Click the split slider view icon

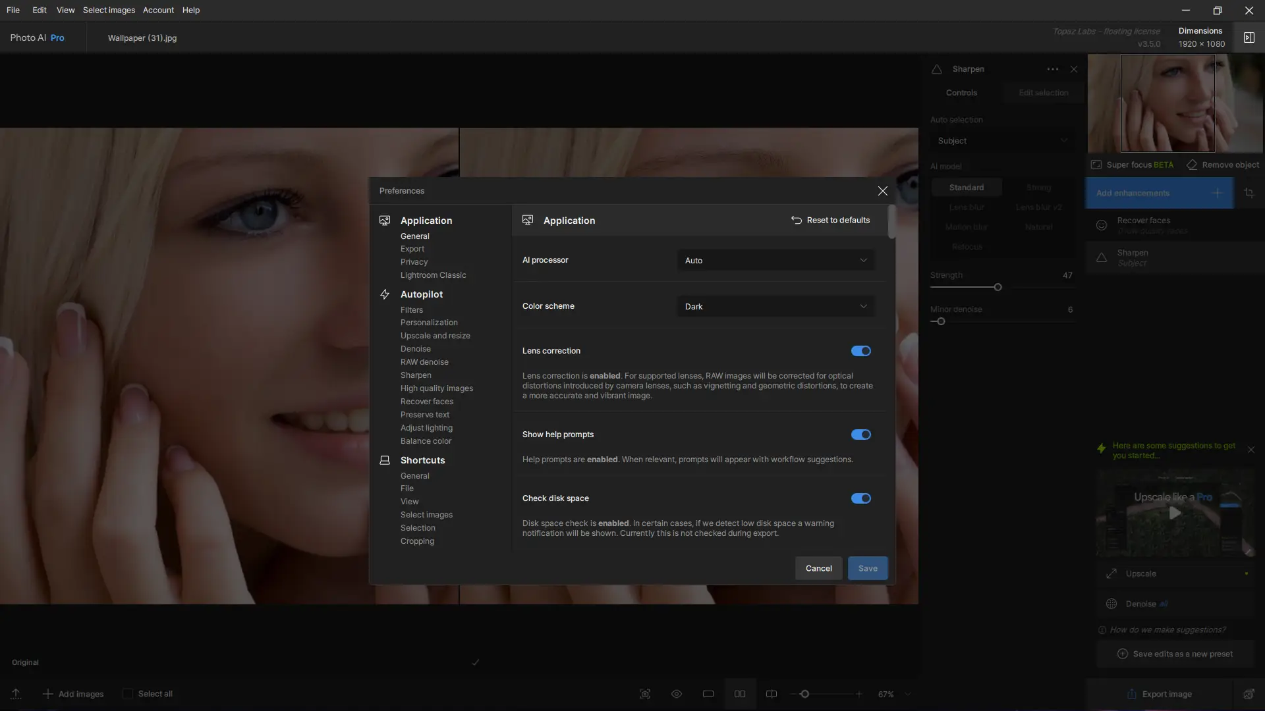click(772, 694)
